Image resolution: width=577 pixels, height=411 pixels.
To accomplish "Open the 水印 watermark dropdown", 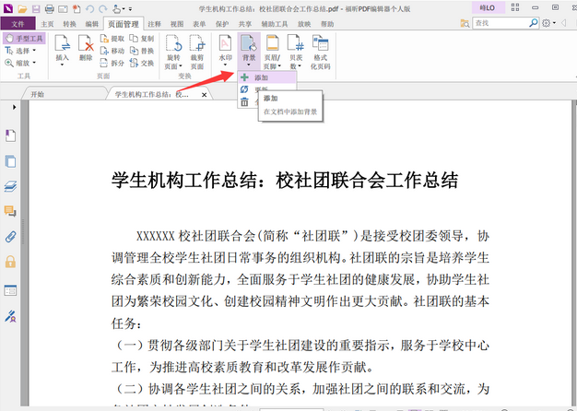I will point(225,51).
